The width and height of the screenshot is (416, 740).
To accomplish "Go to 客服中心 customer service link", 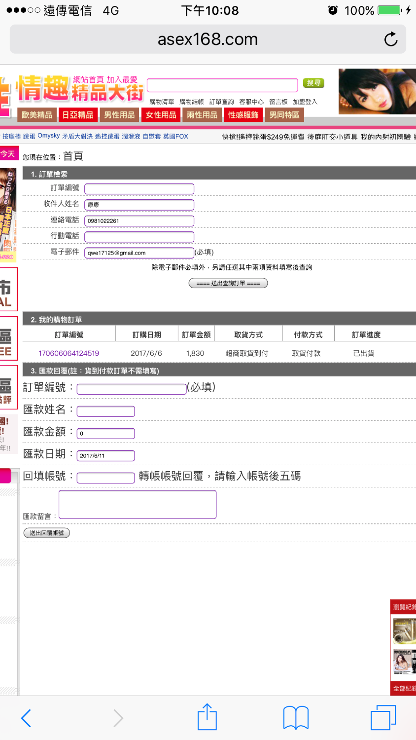I will [251, 102].
